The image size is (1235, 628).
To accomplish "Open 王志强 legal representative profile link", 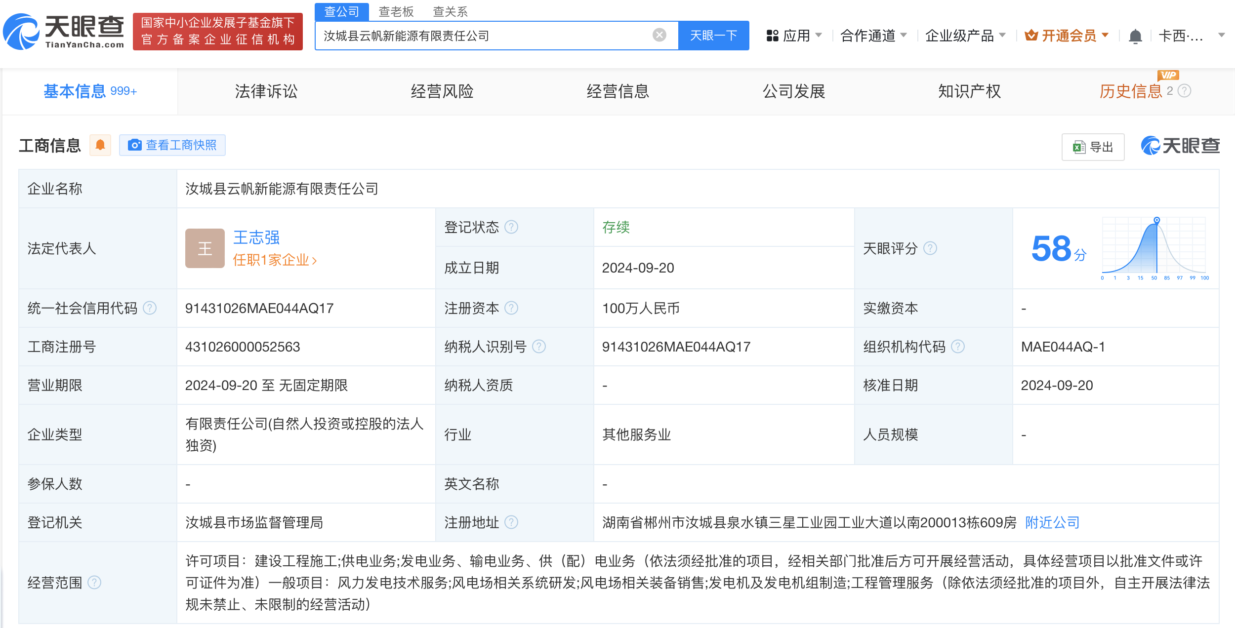I will coord(255,237).
